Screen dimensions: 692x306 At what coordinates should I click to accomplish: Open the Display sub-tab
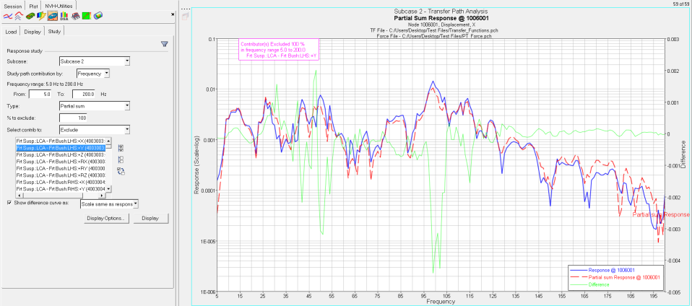pos(33,32)
